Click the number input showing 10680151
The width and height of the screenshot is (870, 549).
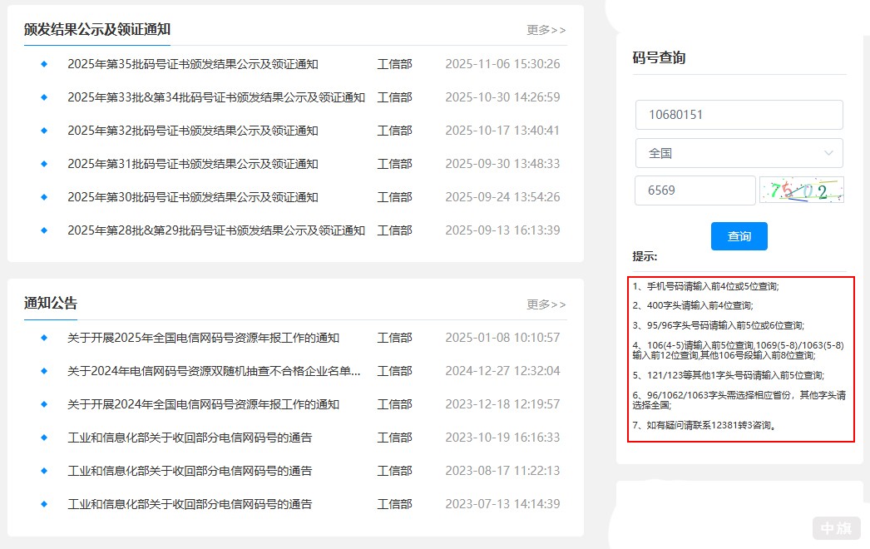click(739, 114)
